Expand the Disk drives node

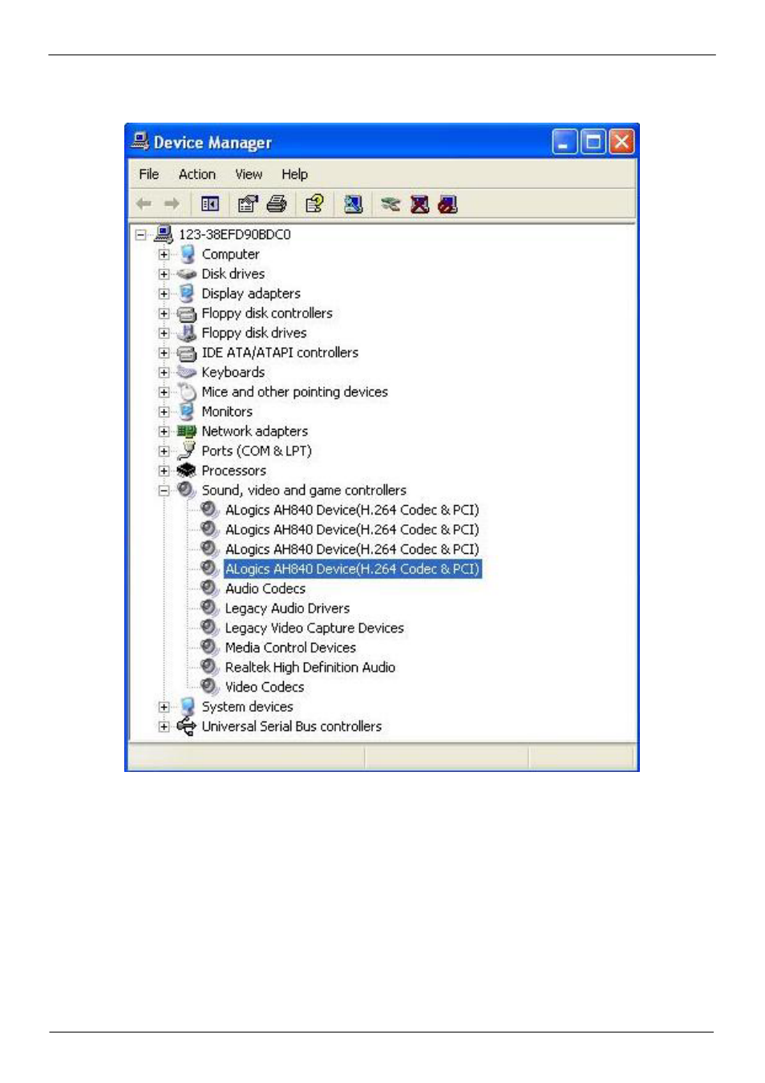point(164,274)
